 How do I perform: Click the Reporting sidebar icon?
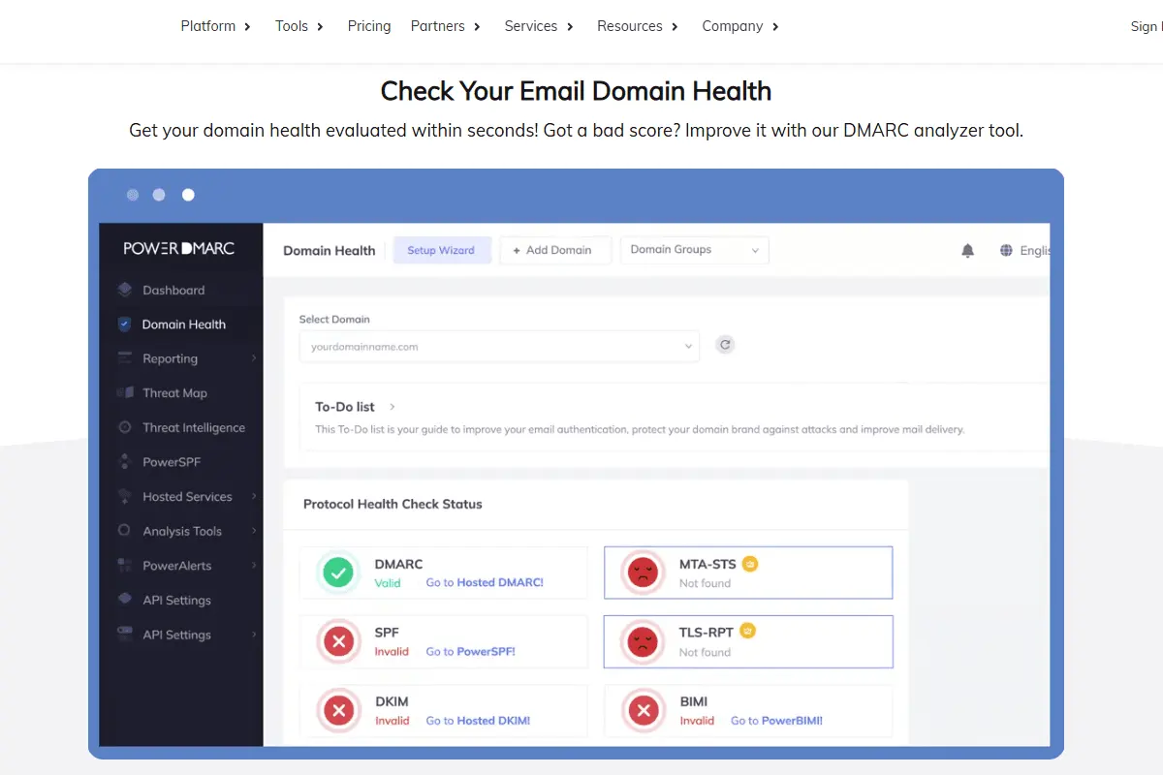124,358
